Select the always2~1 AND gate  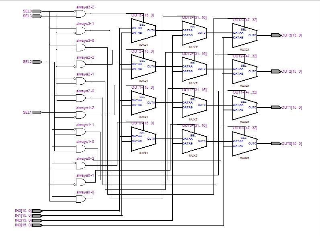point(81,81)
